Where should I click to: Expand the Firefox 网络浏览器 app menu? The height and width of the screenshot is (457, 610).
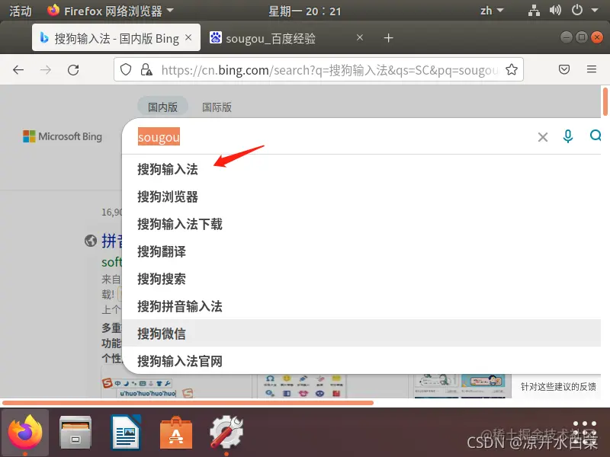[x=110, y=11]
